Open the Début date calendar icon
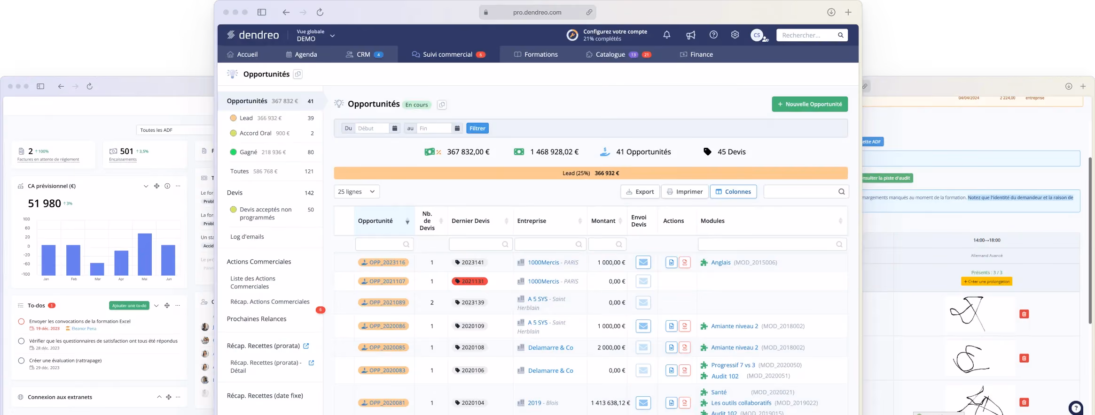Viewport: 1095px width, 415px height. click(395, 128)
